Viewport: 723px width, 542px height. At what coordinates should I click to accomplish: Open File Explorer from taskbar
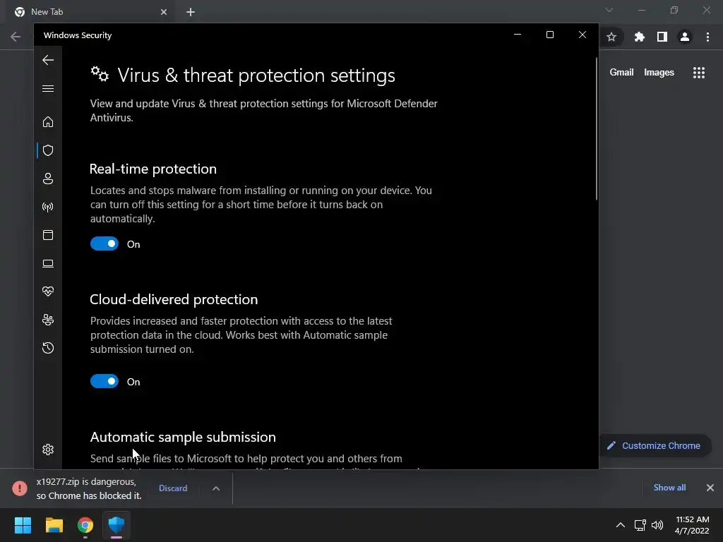[x=54, y=525]
